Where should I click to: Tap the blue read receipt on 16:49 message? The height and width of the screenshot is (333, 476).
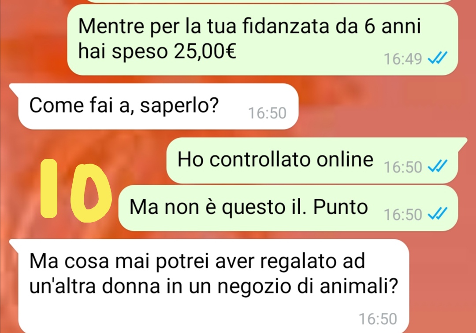coord(437,58)
